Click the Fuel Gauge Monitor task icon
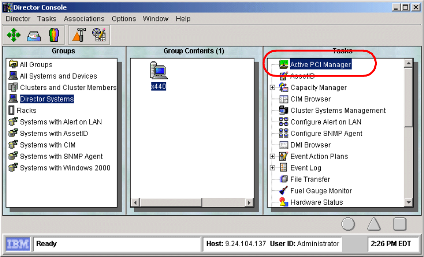Screen dimensions: 424x257 click(283, 191)
